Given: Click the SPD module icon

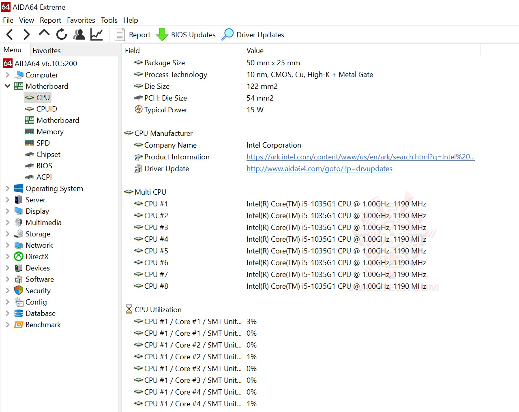Looking at the screenshot, I should tap(29, 143).
